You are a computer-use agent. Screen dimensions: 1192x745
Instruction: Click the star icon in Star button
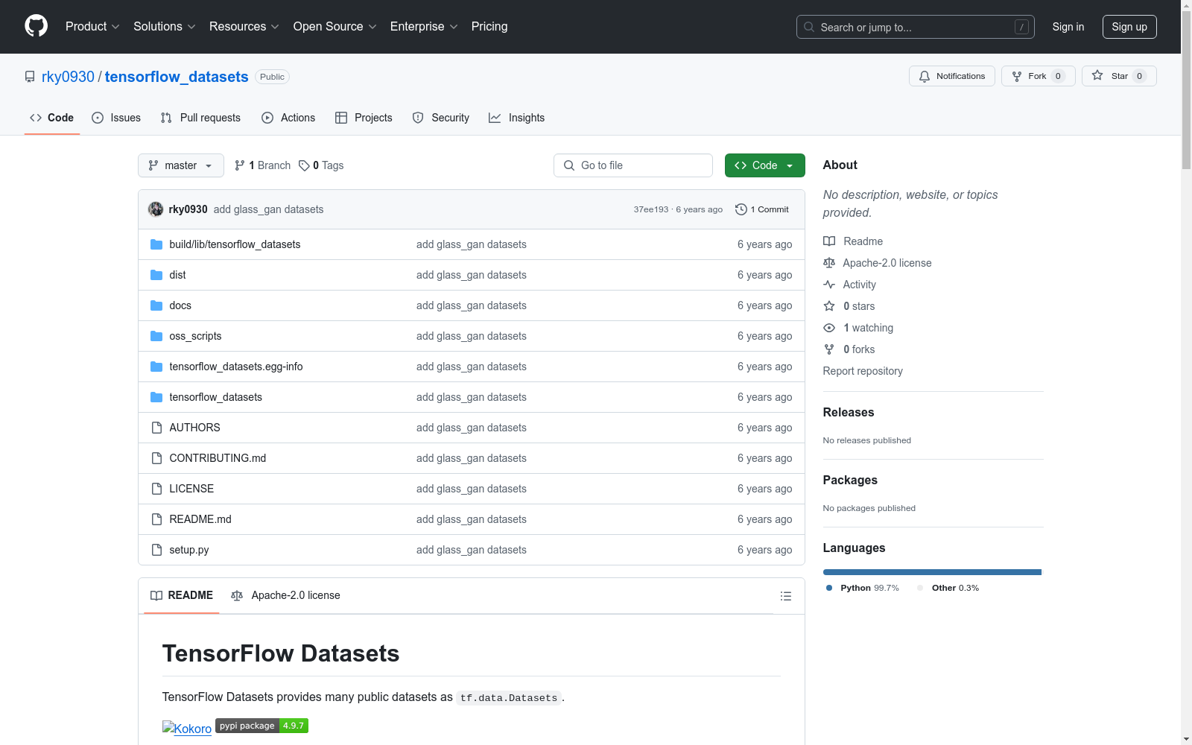coord(1097,76)
